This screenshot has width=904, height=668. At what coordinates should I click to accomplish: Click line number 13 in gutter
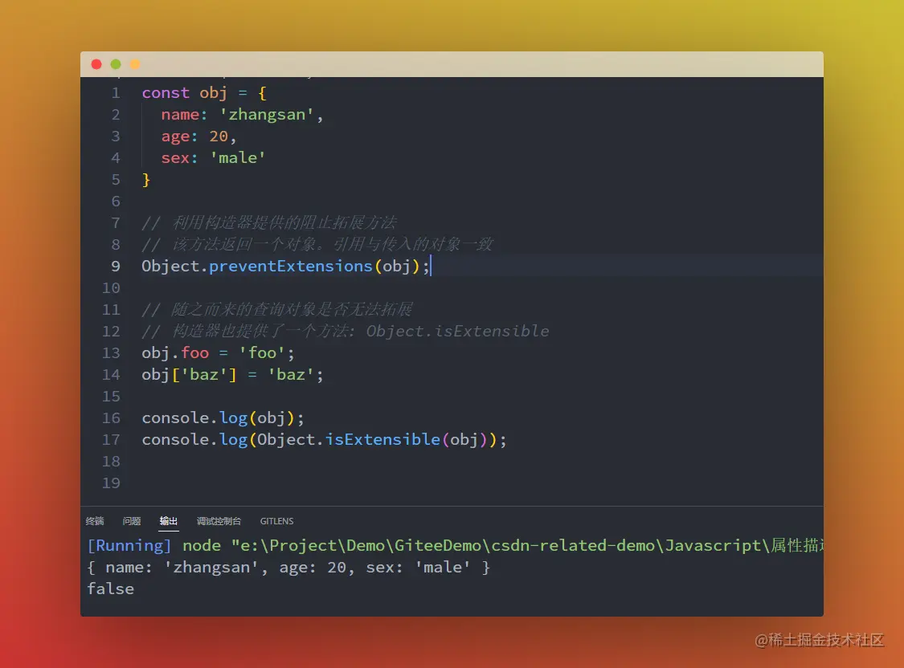111,353
